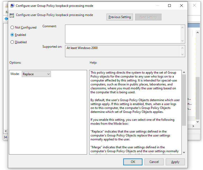Click into the Comment text box

[x=123, y=34]
